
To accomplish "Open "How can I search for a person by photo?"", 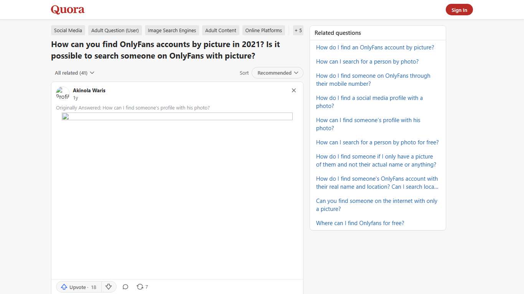I will coord(367,61).
